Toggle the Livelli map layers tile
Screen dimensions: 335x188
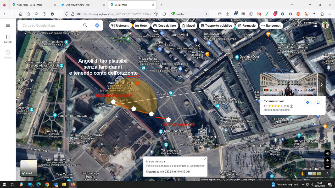29,168
